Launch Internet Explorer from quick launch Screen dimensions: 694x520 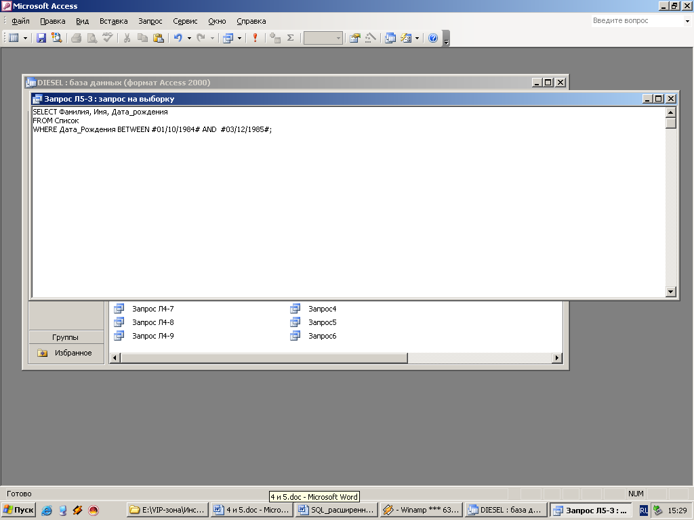pos(47,511)
